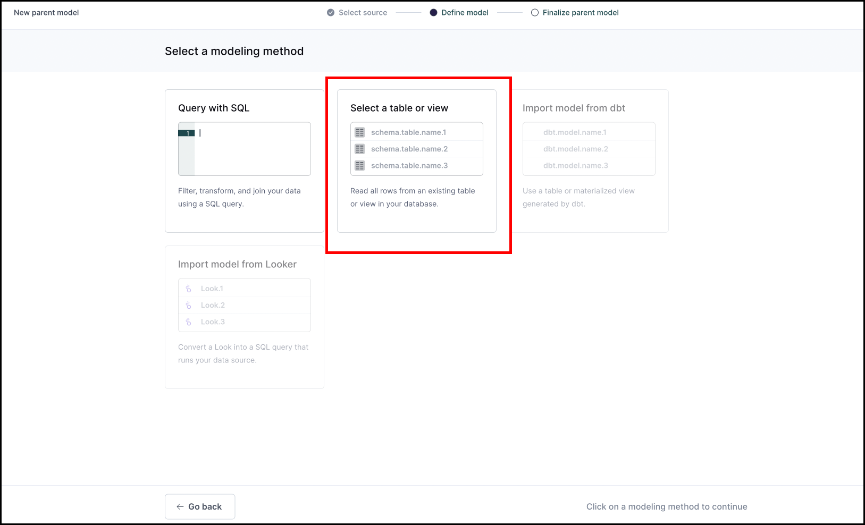This screenshot has height=525, width=865.
Task: Click table icon beside schema.table.name.3
Action: coord(360,166)
